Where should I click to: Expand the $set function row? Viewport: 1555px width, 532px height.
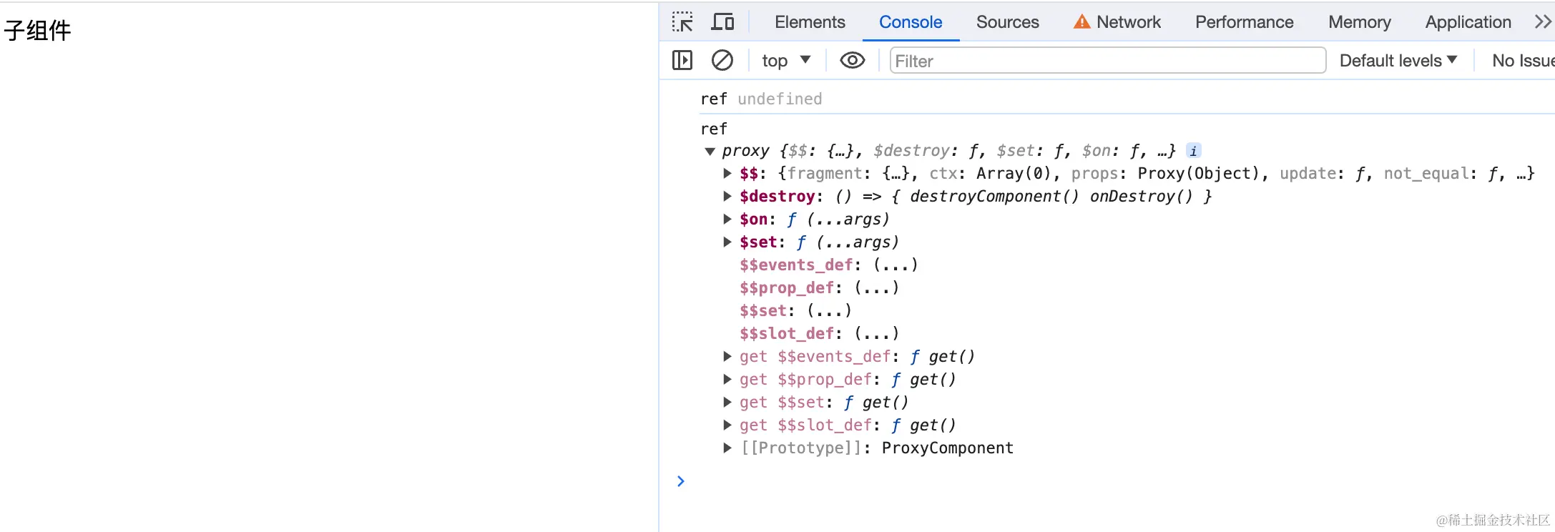point(727,242)
